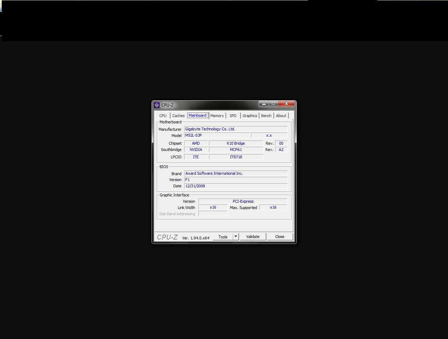Click the Southbridge revision value A2
The width and height of the screenshot is (448, 339).
pyautogui.click(x=281, y=150)
